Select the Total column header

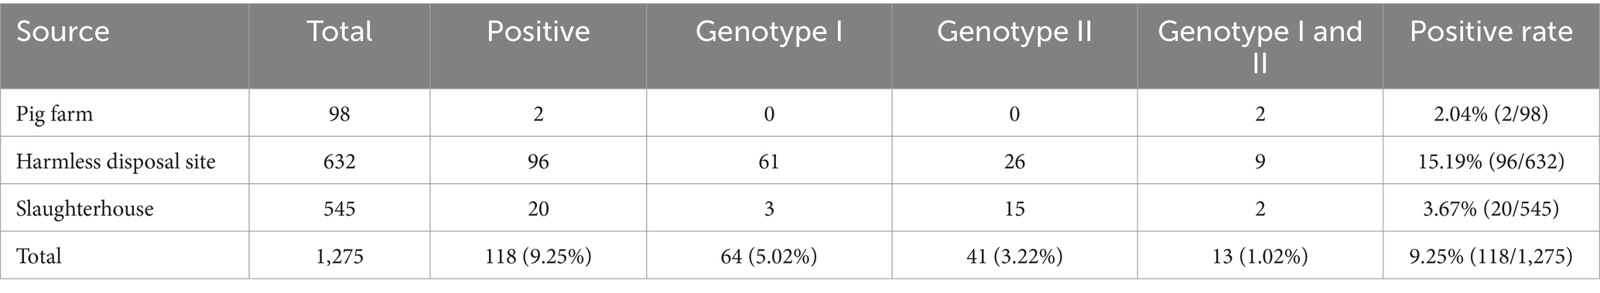[339, 32]
